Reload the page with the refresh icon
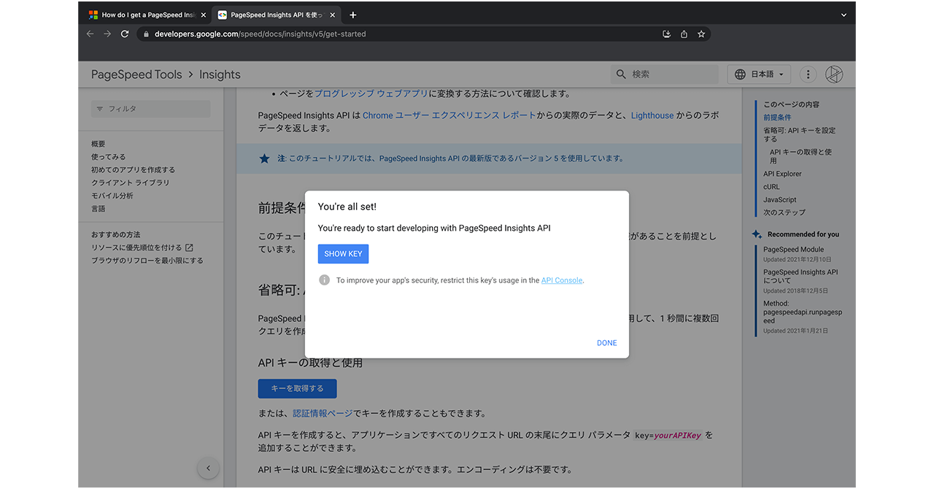Image resolution: width=934 pixels, height=489 pixels. tap(125, 34)
